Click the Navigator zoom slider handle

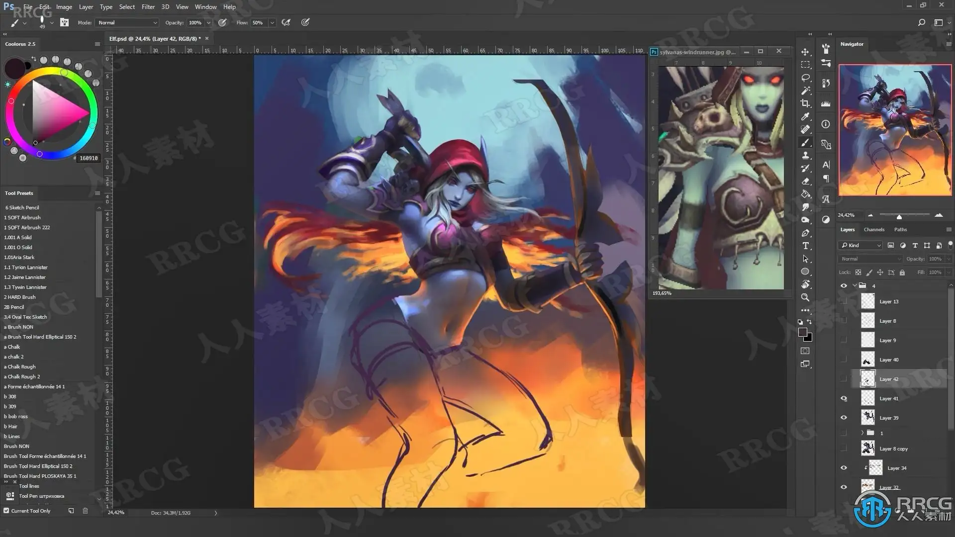(899, 216)
